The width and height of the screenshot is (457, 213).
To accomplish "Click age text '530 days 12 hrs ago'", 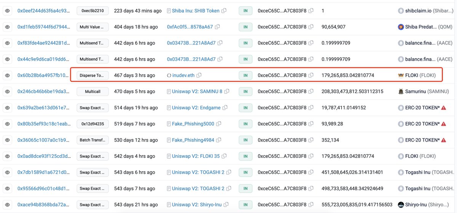I will 136,140.
